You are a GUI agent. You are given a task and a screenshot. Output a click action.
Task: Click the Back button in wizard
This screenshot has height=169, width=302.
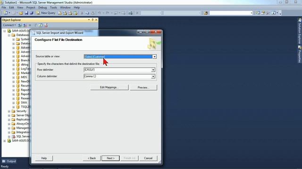pyautogui.click(x=92, y=158)
